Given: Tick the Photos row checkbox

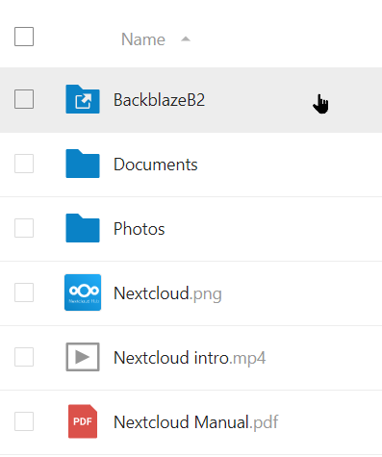Looking at the screenshot, I should click(24, 228).
